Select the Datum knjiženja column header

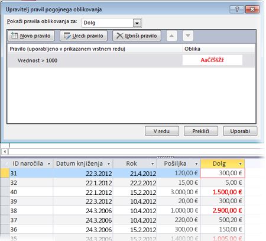(x=83, y=163)
